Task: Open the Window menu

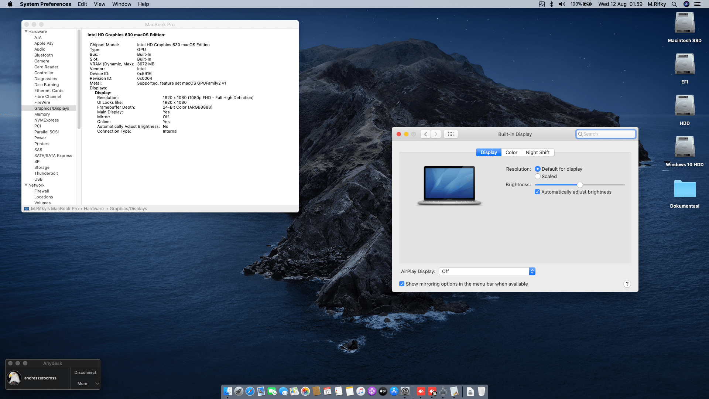Action: [x=121, y=4]
